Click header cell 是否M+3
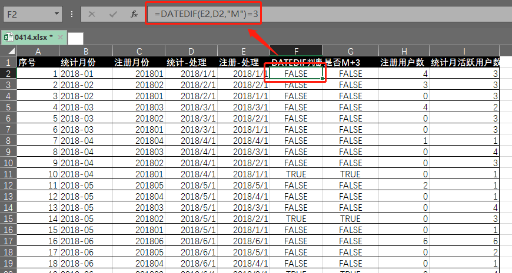 (x=350, y=62)
